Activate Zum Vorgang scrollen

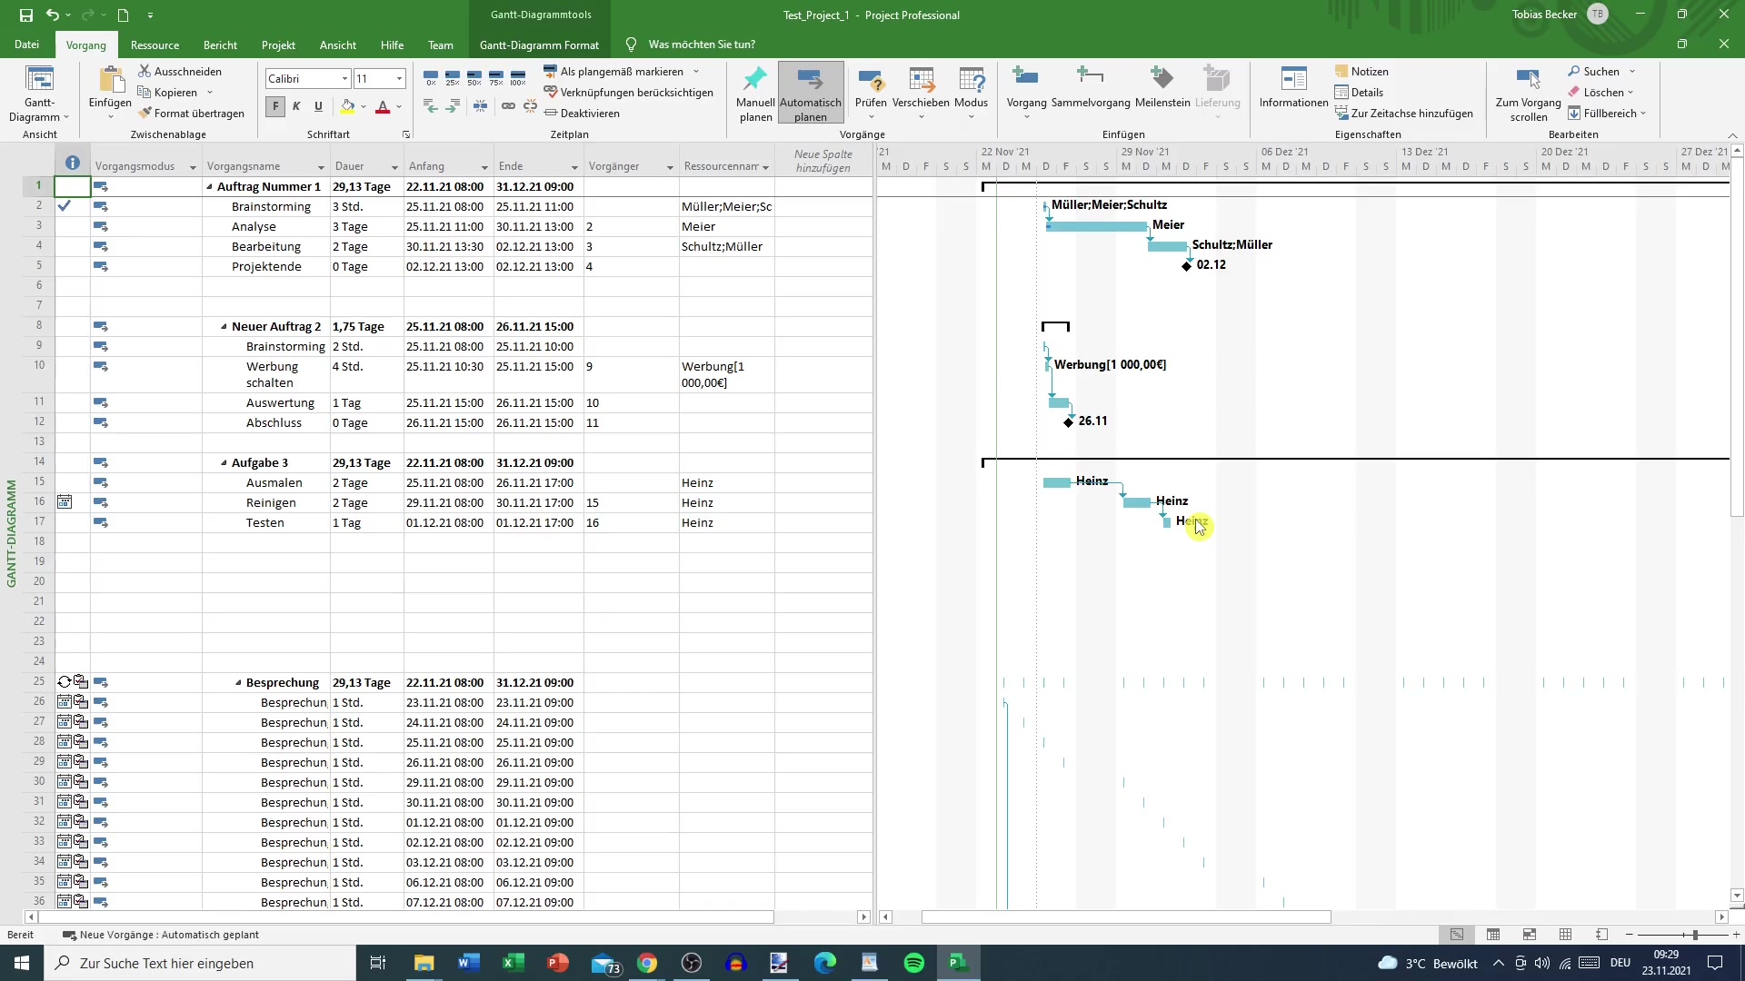(x=1528, y=91)
